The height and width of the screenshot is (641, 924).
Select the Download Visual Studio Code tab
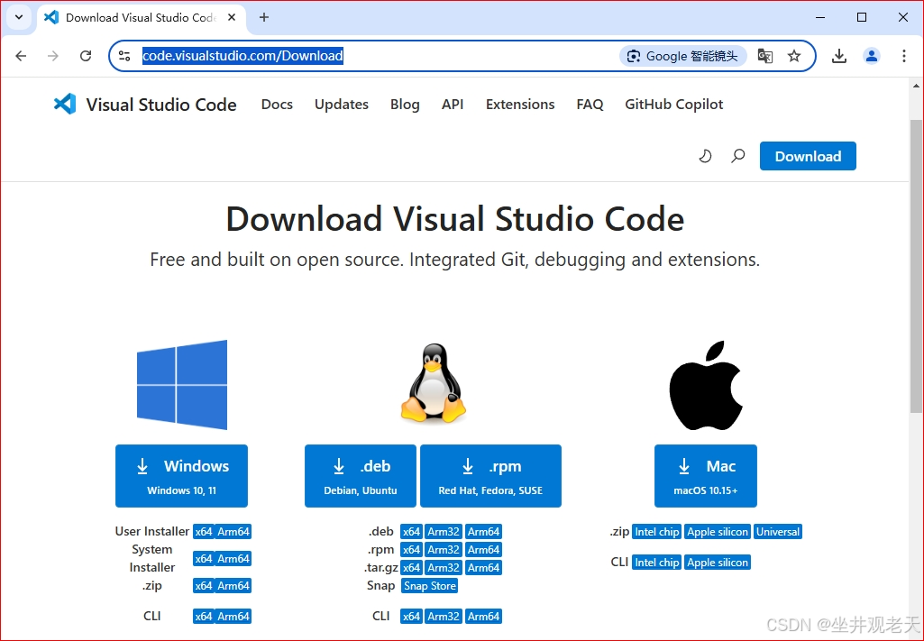point(141,18)
